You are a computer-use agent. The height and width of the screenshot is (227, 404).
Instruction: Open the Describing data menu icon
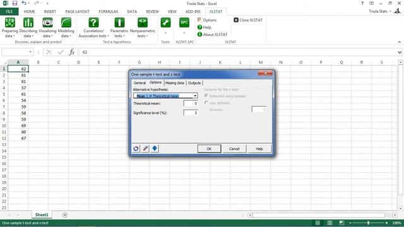pos(28,23)
